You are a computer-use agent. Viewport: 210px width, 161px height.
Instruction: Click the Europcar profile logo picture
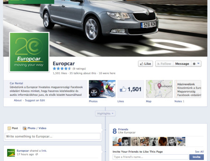point(29,52)
